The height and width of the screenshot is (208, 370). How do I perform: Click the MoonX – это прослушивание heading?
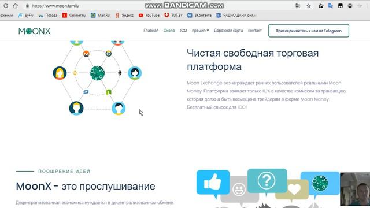(x=86, y=186)
